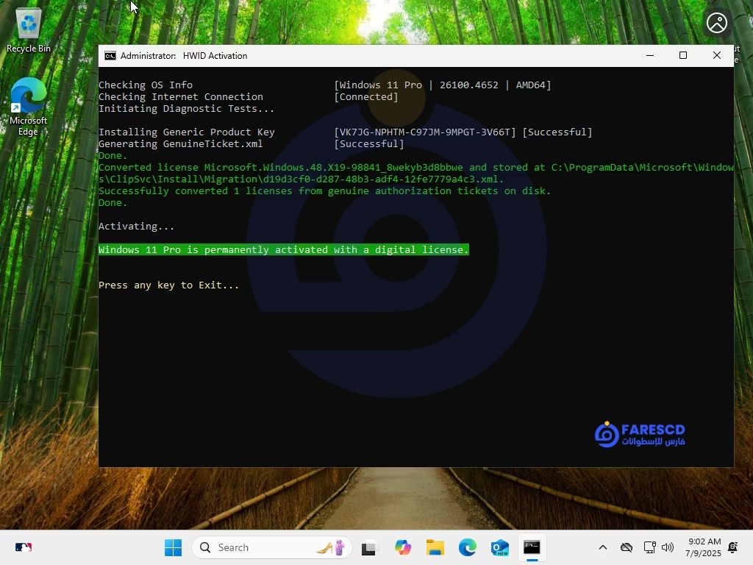Screen dimensions: 753x565
Task: Open the Windows Start button
Action: point(173,547)
